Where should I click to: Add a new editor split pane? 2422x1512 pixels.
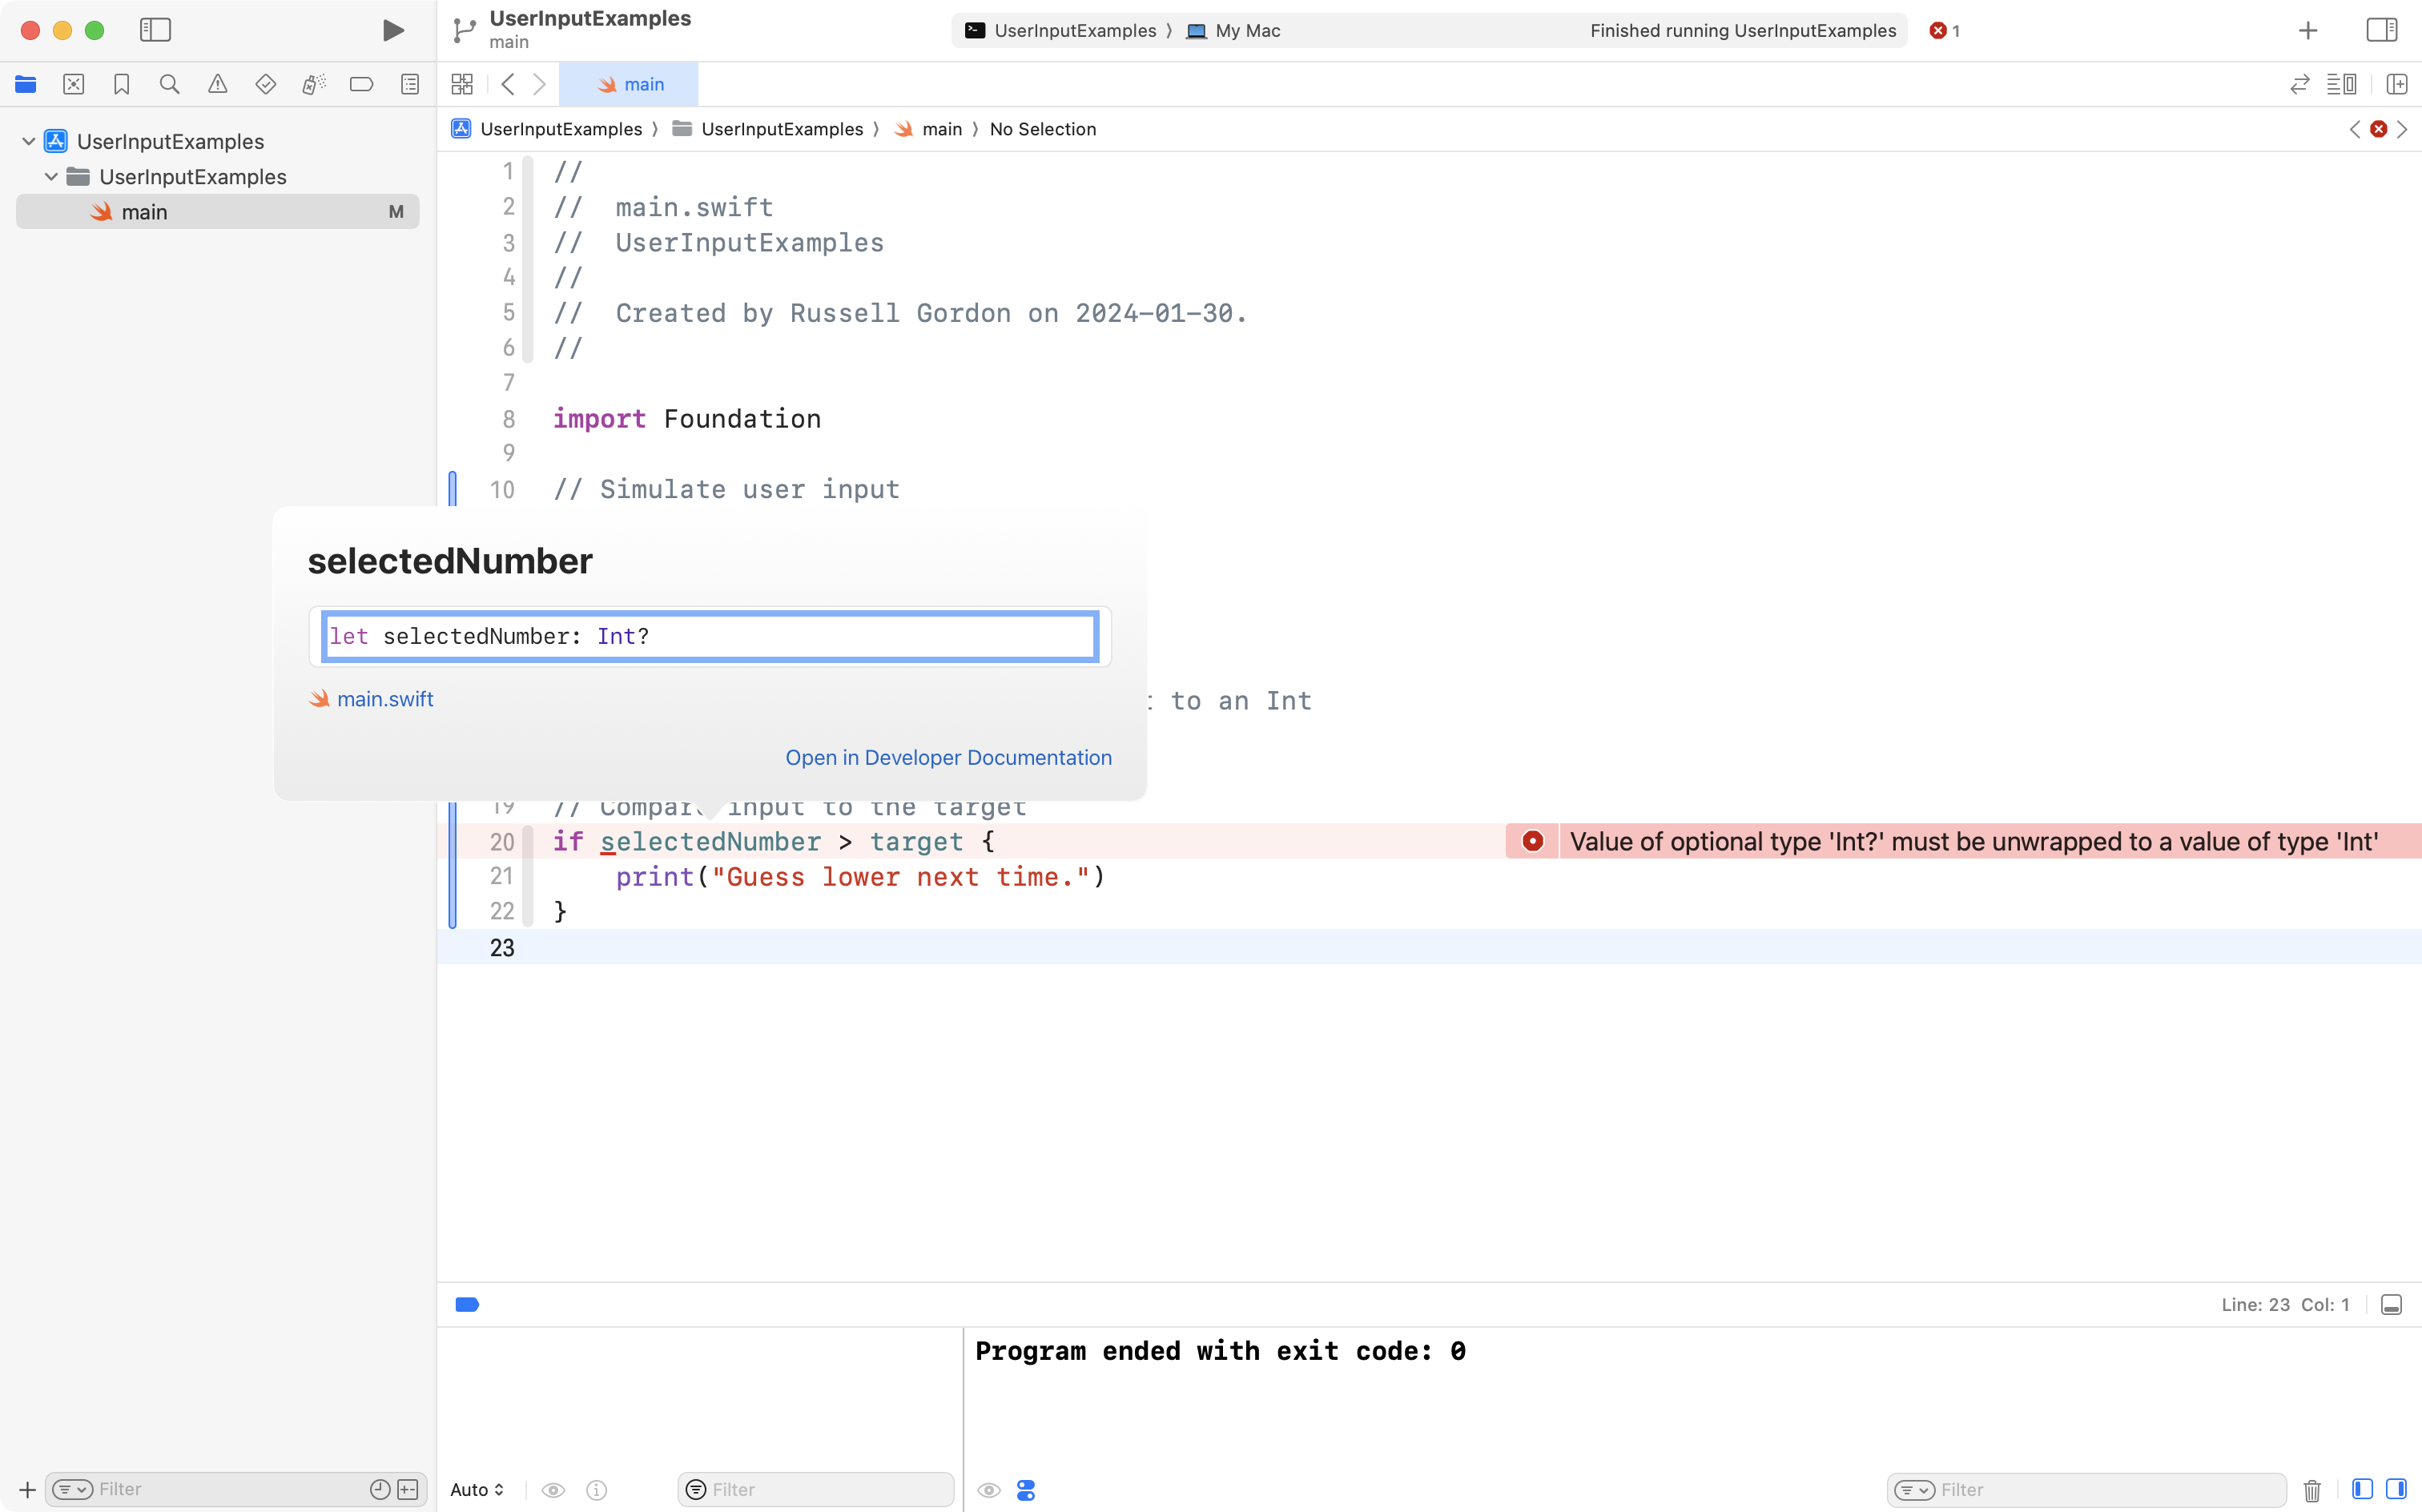pyautogui.click(x=2397, y=84)
